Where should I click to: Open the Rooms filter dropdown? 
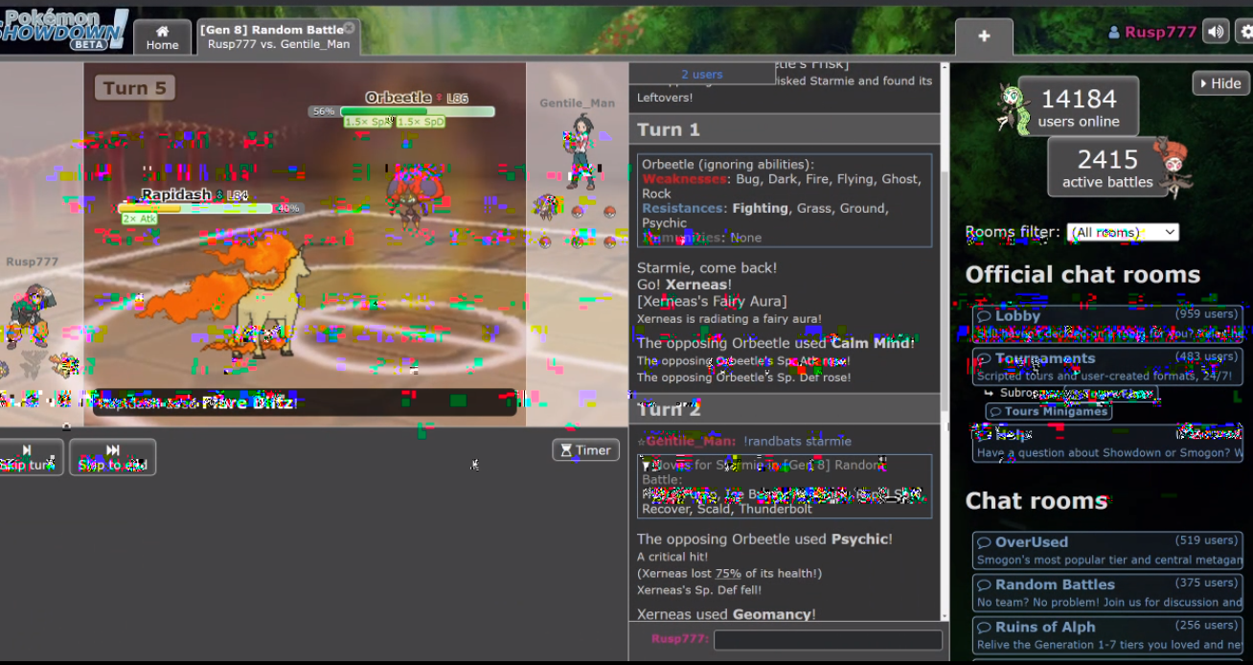click(x=1123, y=232)
